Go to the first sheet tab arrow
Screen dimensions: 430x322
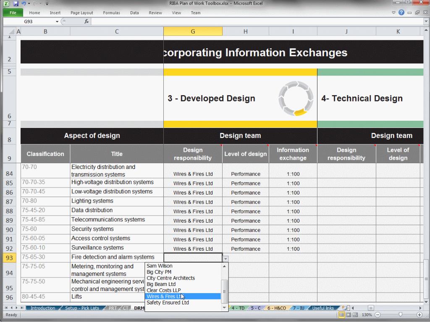point(6,308)
